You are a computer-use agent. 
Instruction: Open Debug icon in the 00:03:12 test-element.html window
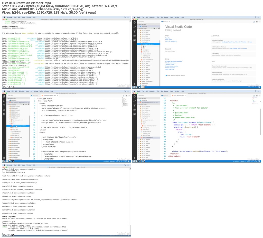[x=135, y=110]
